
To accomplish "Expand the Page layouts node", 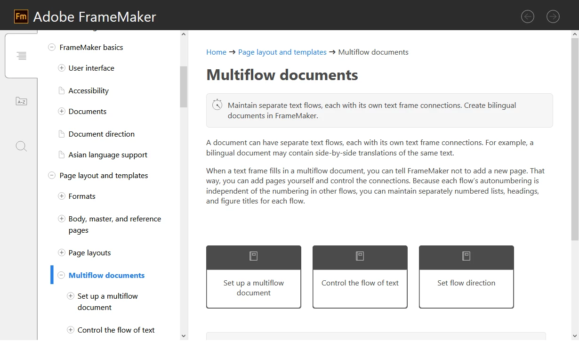I will coord(61,252).
